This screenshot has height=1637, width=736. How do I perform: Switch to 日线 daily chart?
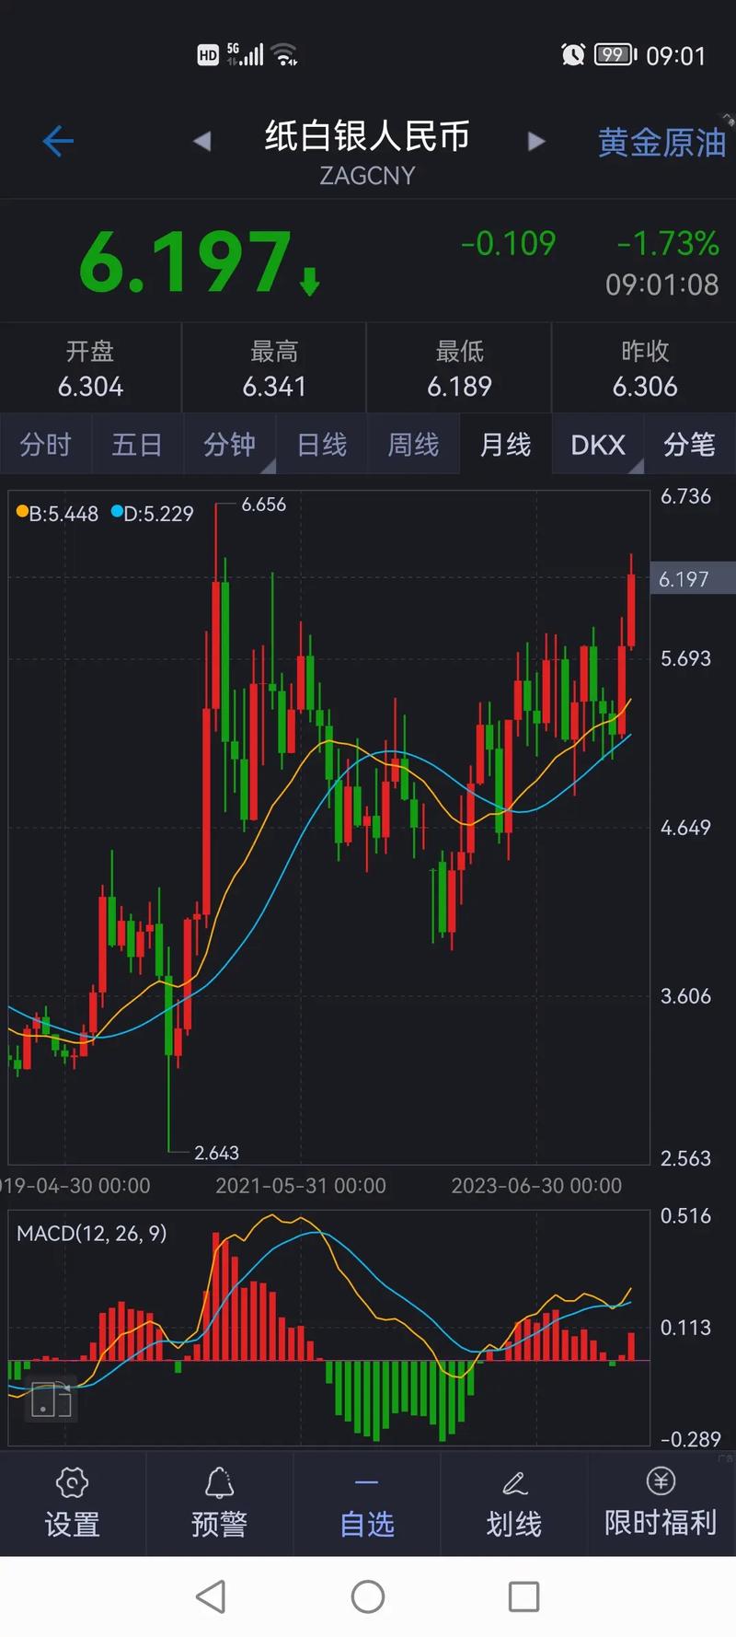322,445
